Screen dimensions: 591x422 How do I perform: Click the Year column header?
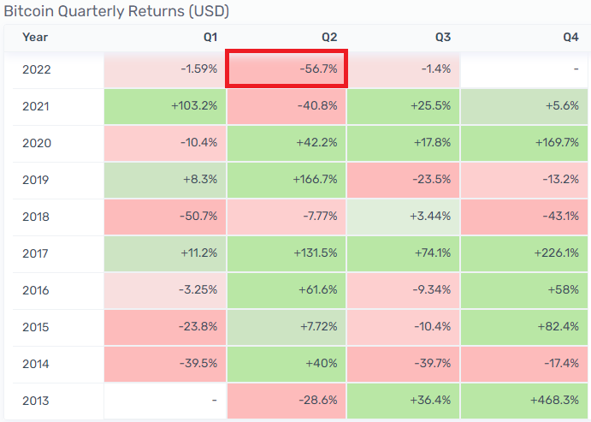click(35, 38)
